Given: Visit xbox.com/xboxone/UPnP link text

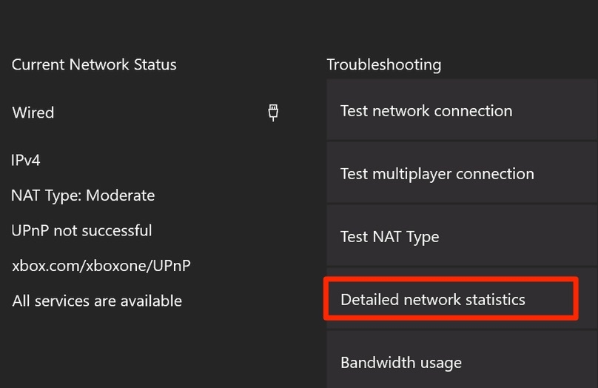Looking at the screenshot, I should click(101, 266).
